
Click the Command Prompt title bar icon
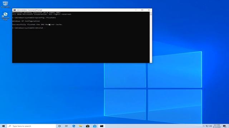[x=14, y=10]
